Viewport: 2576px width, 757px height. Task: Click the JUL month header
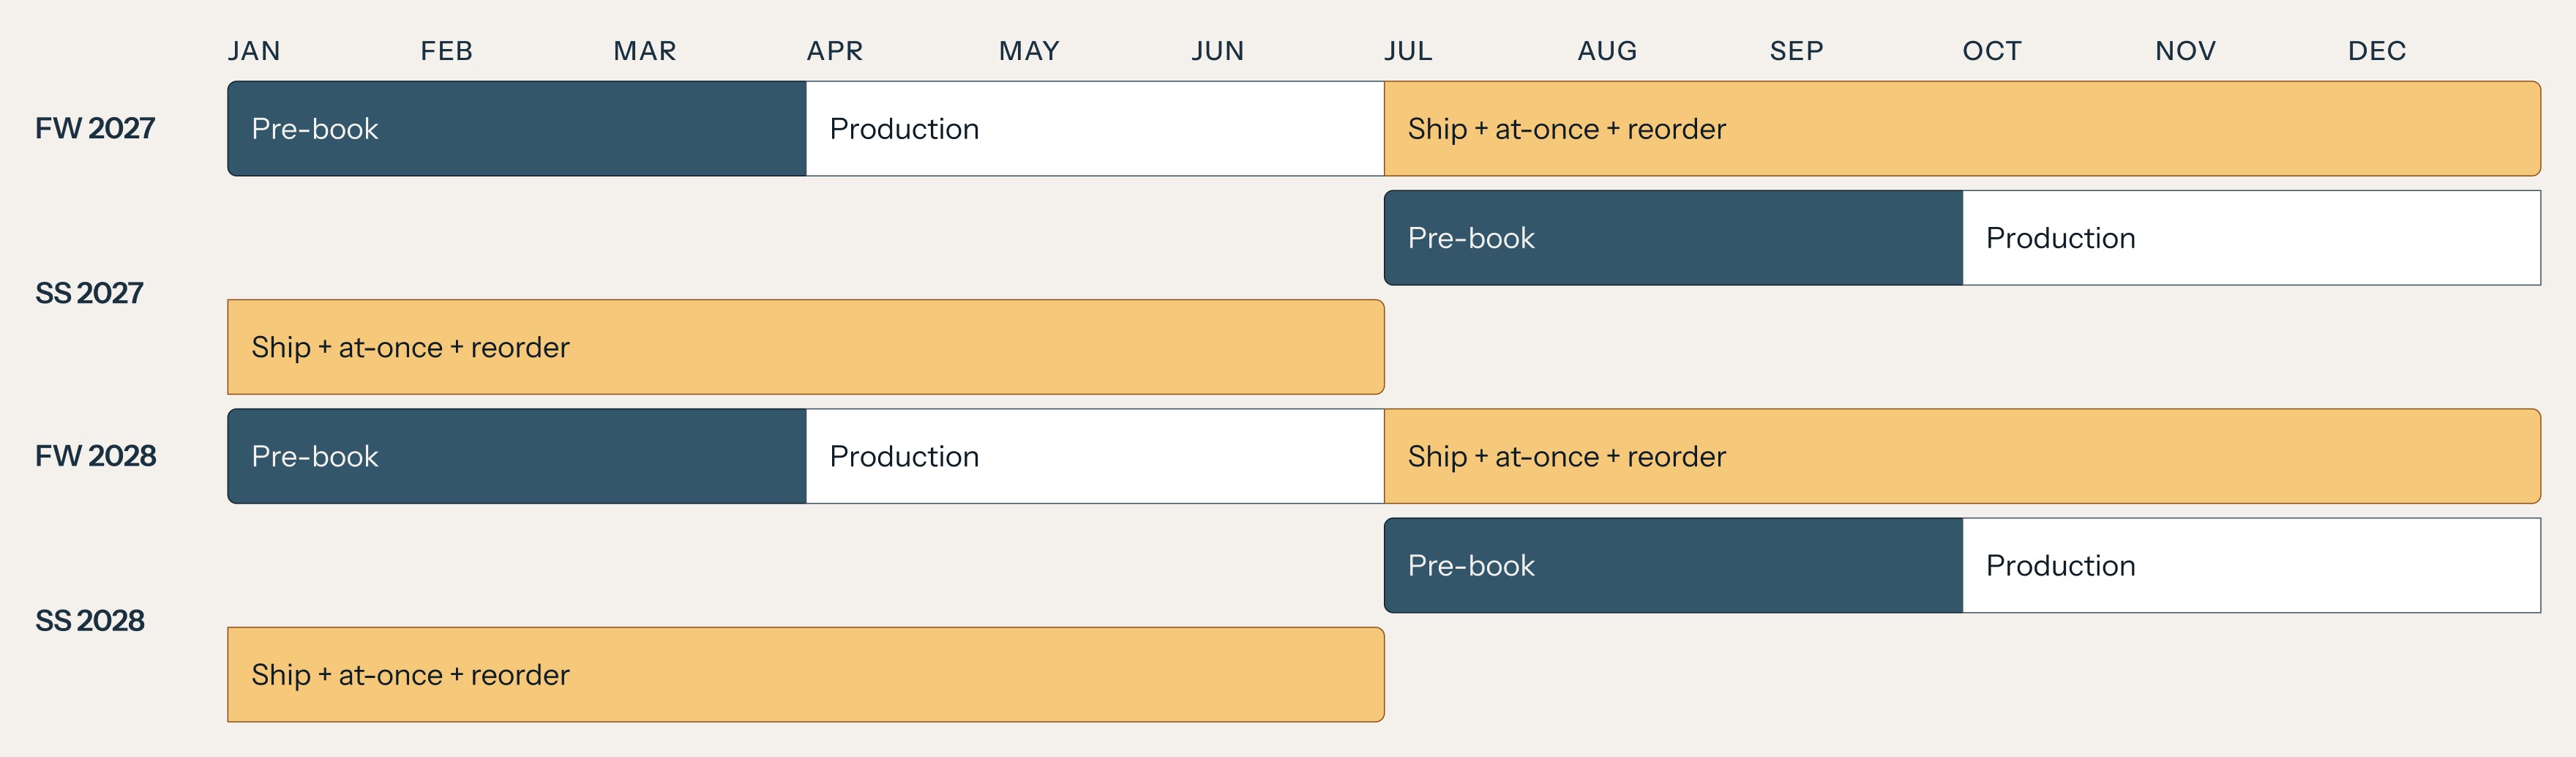point(1408,51)
